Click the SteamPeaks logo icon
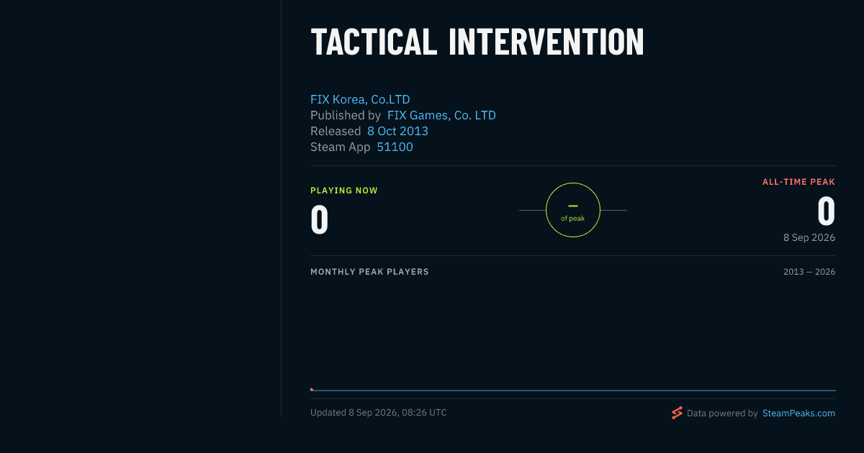Viewport: 864px width, 453px height. click(677, 413)
